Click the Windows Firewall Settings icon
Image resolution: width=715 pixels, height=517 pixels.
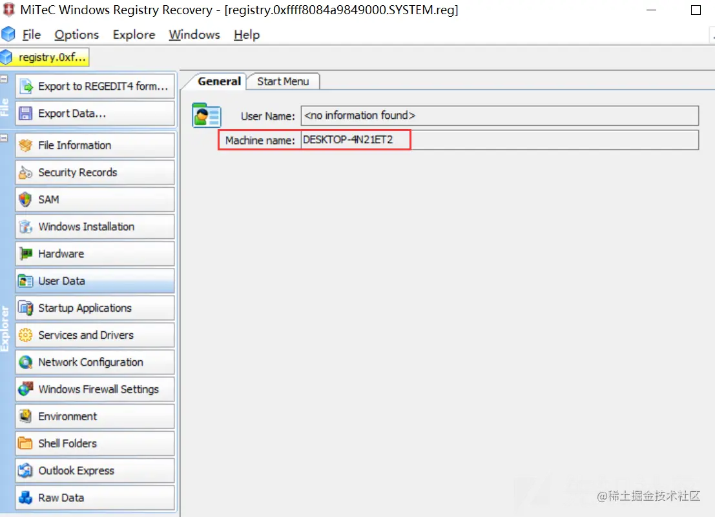click(26, 389)
